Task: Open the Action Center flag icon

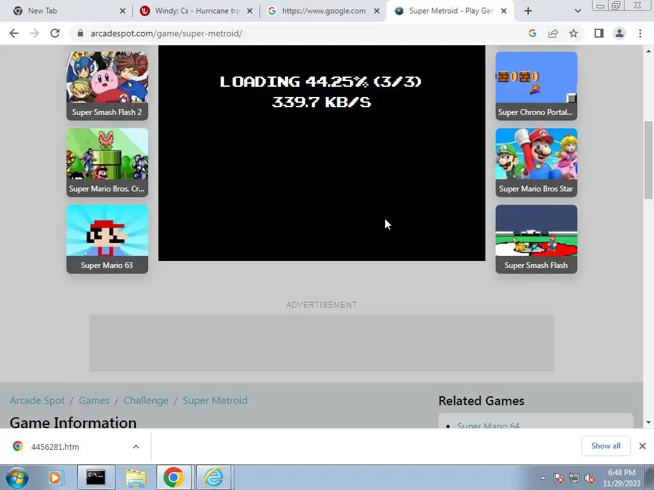Action: pyautogui.click(x=559, y=478)
